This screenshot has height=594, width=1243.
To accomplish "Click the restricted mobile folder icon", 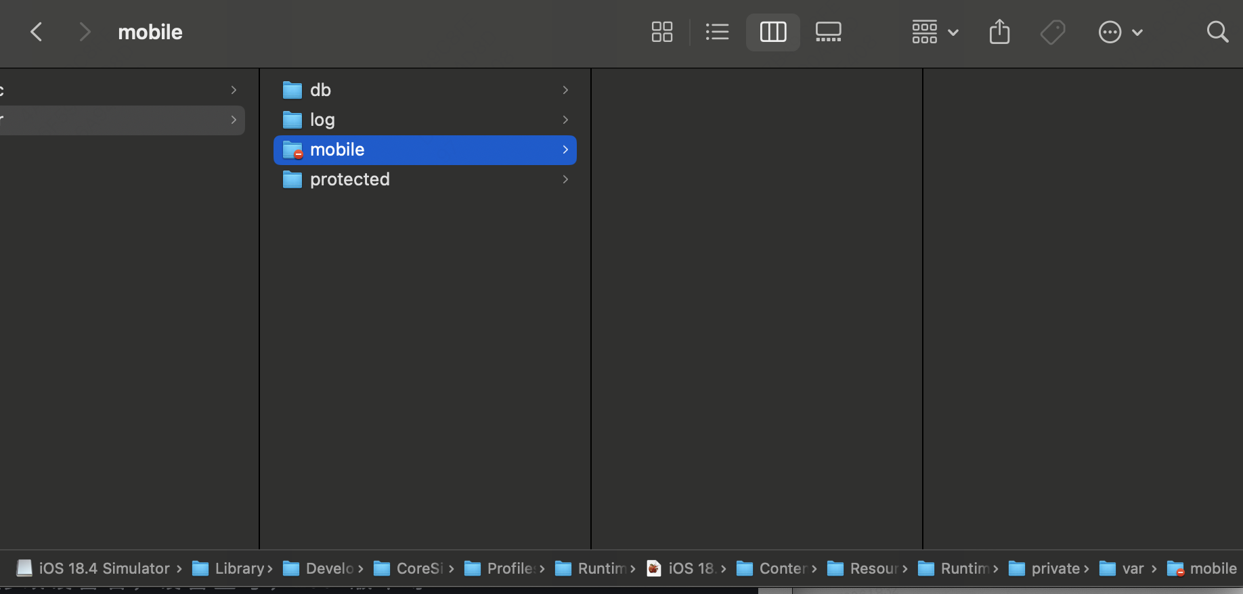I will click(292, 150).
